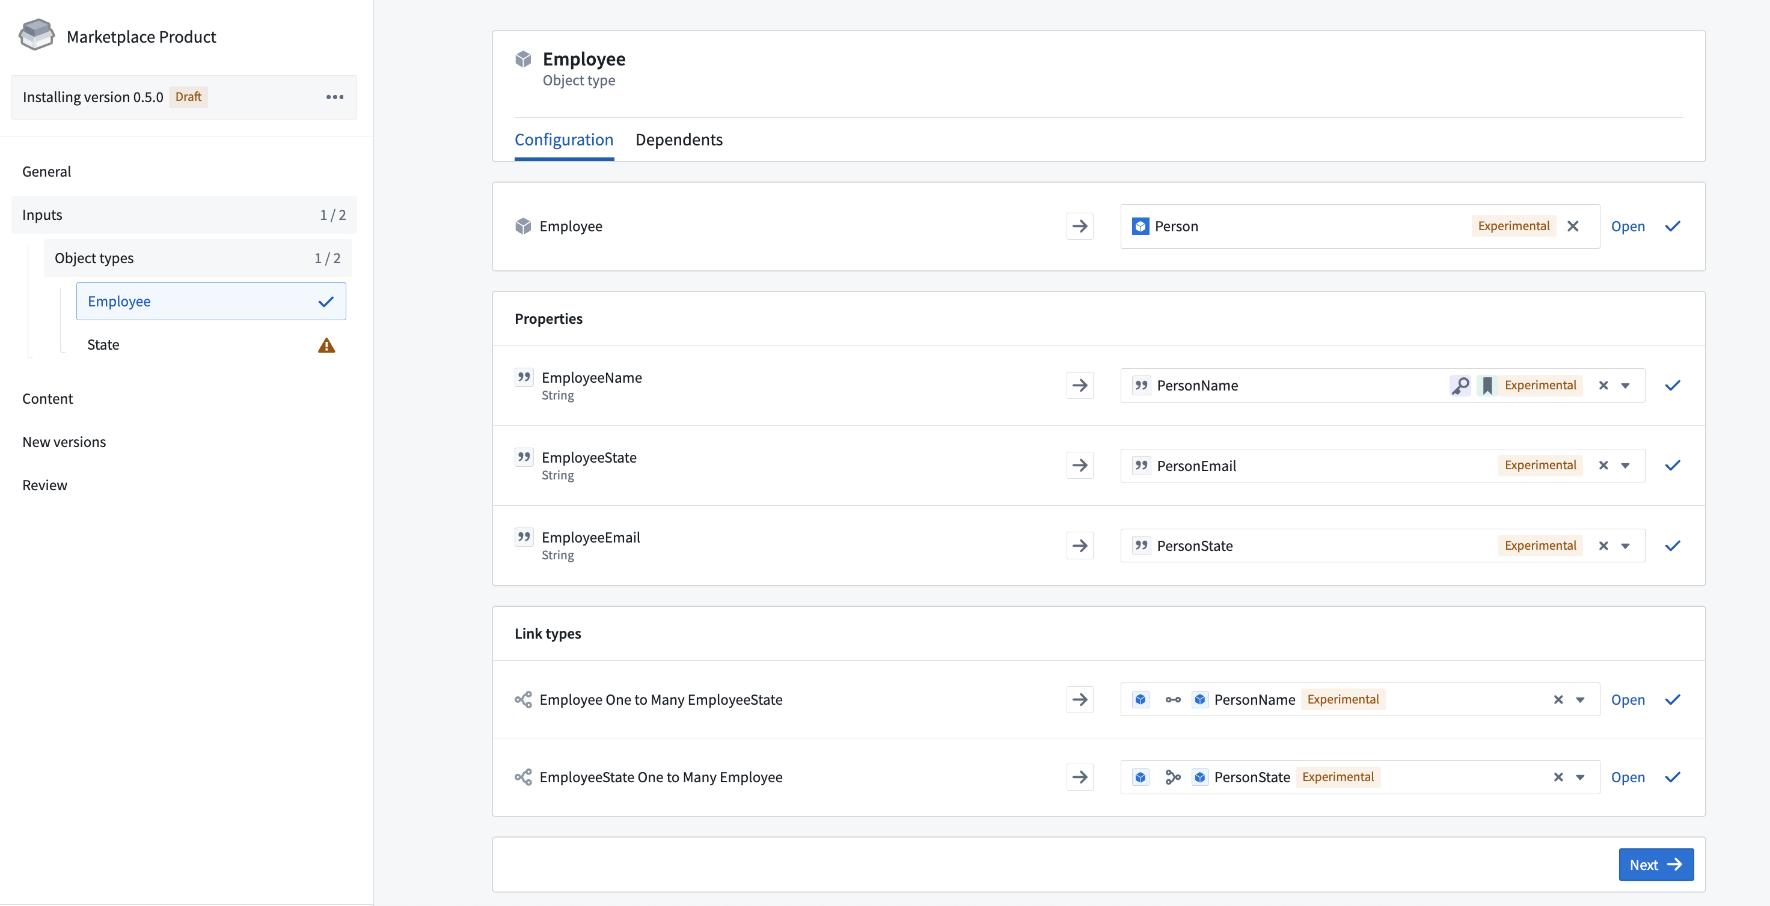Select Review in the sidebar
Screen dimensions: 1770x906
click(44, 485)
